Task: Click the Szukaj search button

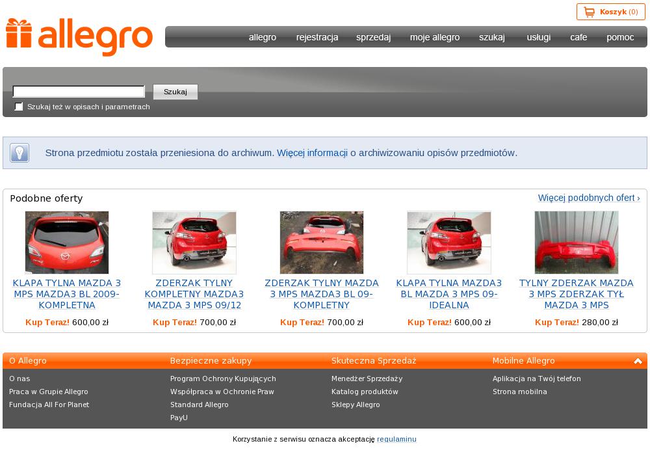Action: pyautogui.click(x=175, y=92)
